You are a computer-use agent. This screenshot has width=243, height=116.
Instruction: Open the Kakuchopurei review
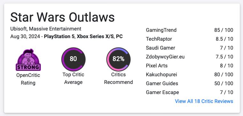[189, 74]
